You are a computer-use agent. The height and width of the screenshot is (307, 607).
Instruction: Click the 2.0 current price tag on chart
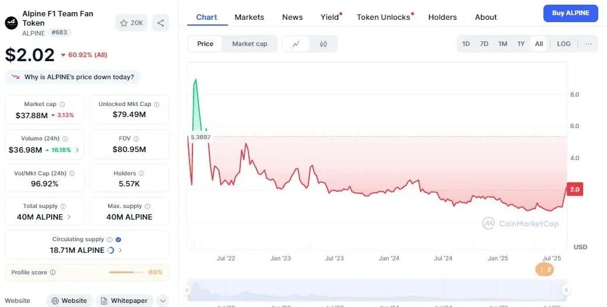pyautogui.click(x=574, y=189)
